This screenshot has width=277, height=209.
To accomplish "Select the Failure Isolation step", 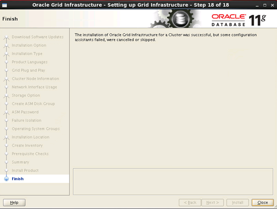I will (26, 120).
